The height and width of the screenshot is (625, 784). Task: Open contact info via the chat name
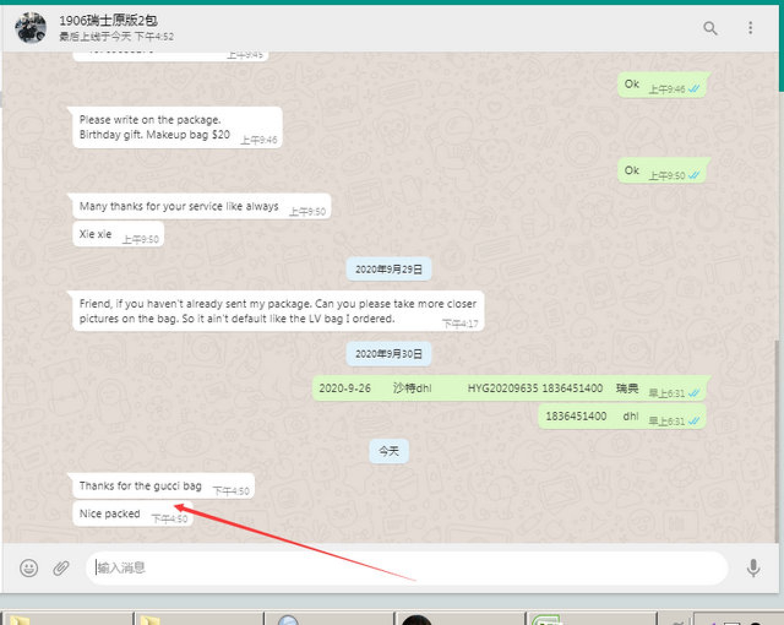[108, 20]
